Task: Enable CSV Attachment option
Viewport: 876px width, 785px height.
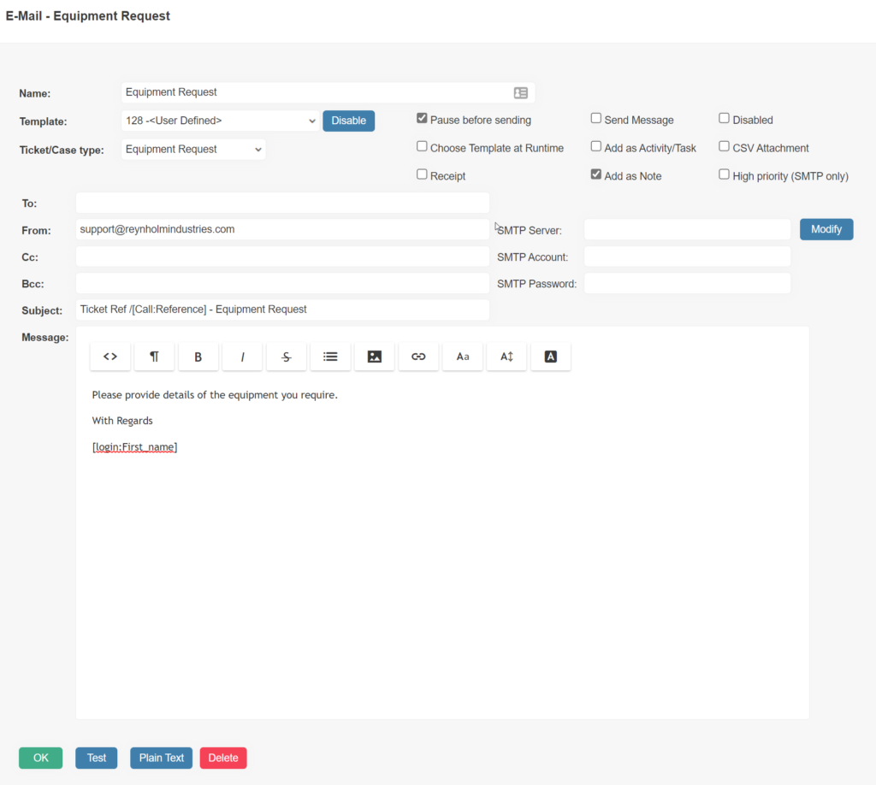Action: tap(724, 146)
